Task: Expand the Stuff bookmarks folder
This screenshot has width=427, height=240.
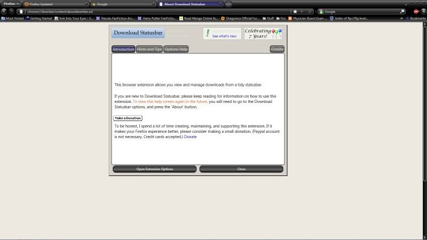Action: point(268,18)
